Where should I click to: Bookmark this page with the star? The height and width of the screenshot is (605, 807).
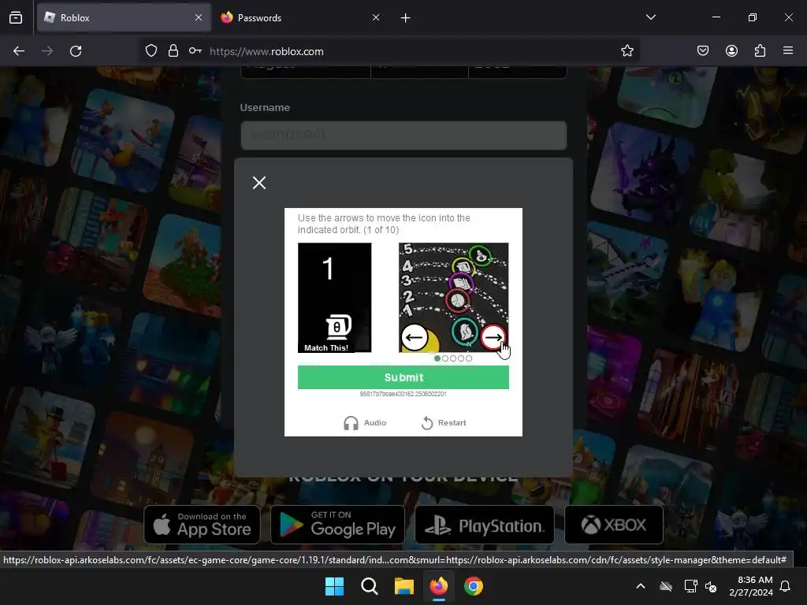pyautogui.click(x=627, y=51)
